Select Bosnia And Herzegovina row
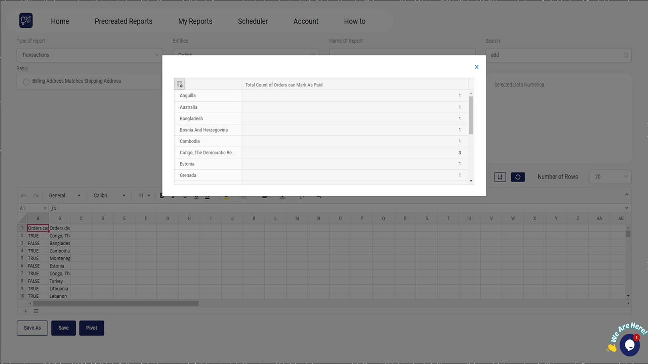This screenshot has width=648, height=364. point(208,130)
